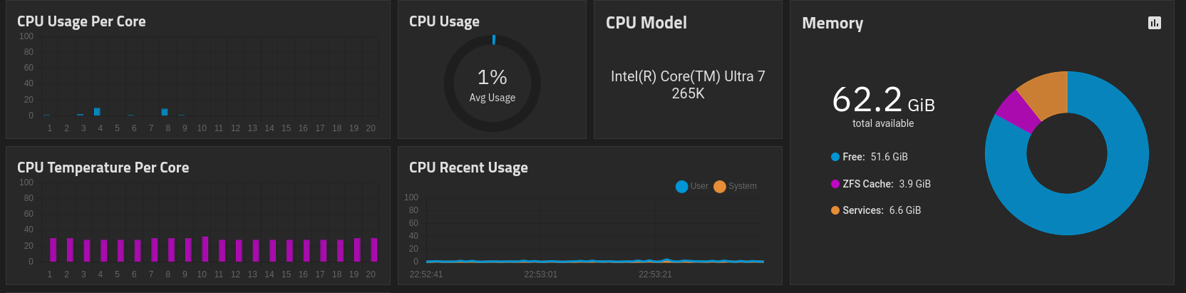The width and height of the screenshot is (1186, 293).
Task: Open the Memory reports chart icon
Action: pyautogui.click(x=1155, y=23)
